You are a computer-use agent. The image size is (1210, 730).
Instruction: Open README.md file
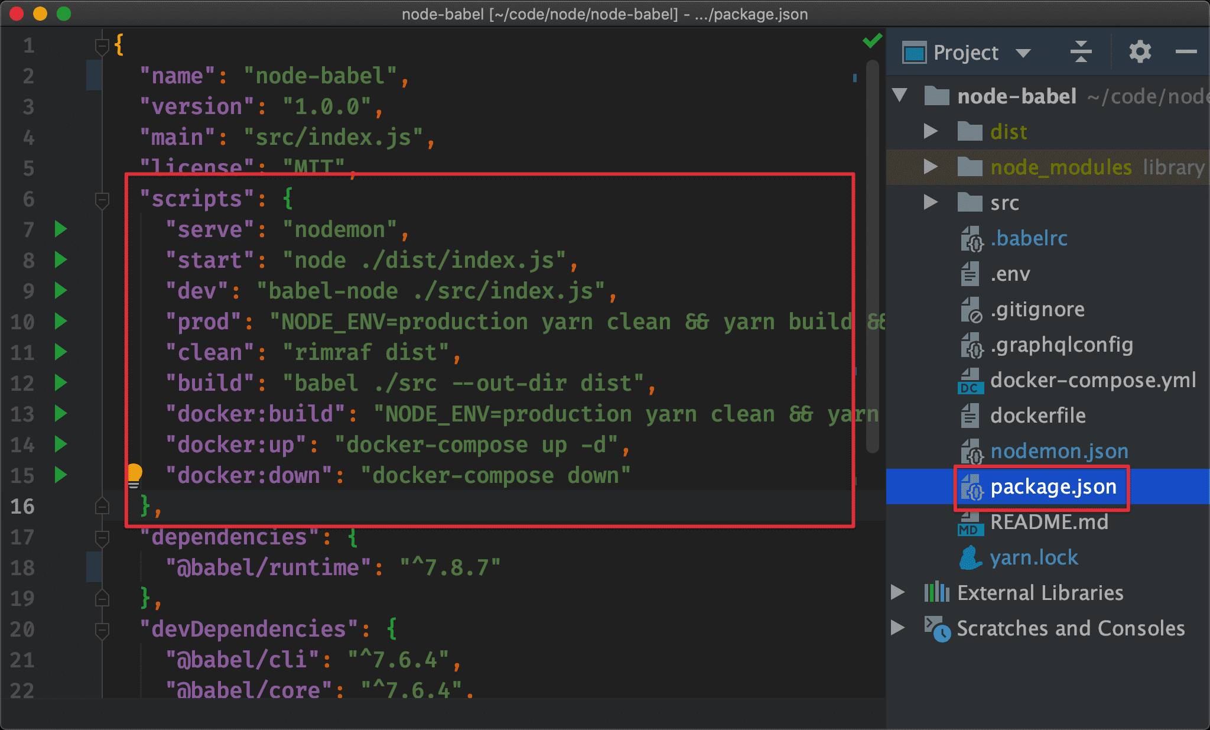[1049, 522]
